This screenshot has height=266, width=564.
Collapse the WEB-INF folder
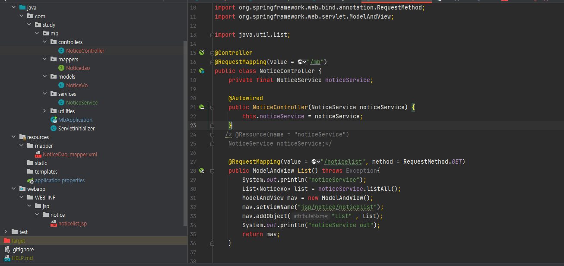22,197
